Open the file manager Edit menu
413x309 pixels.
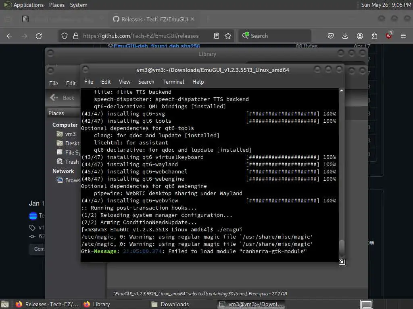point(71,84)
